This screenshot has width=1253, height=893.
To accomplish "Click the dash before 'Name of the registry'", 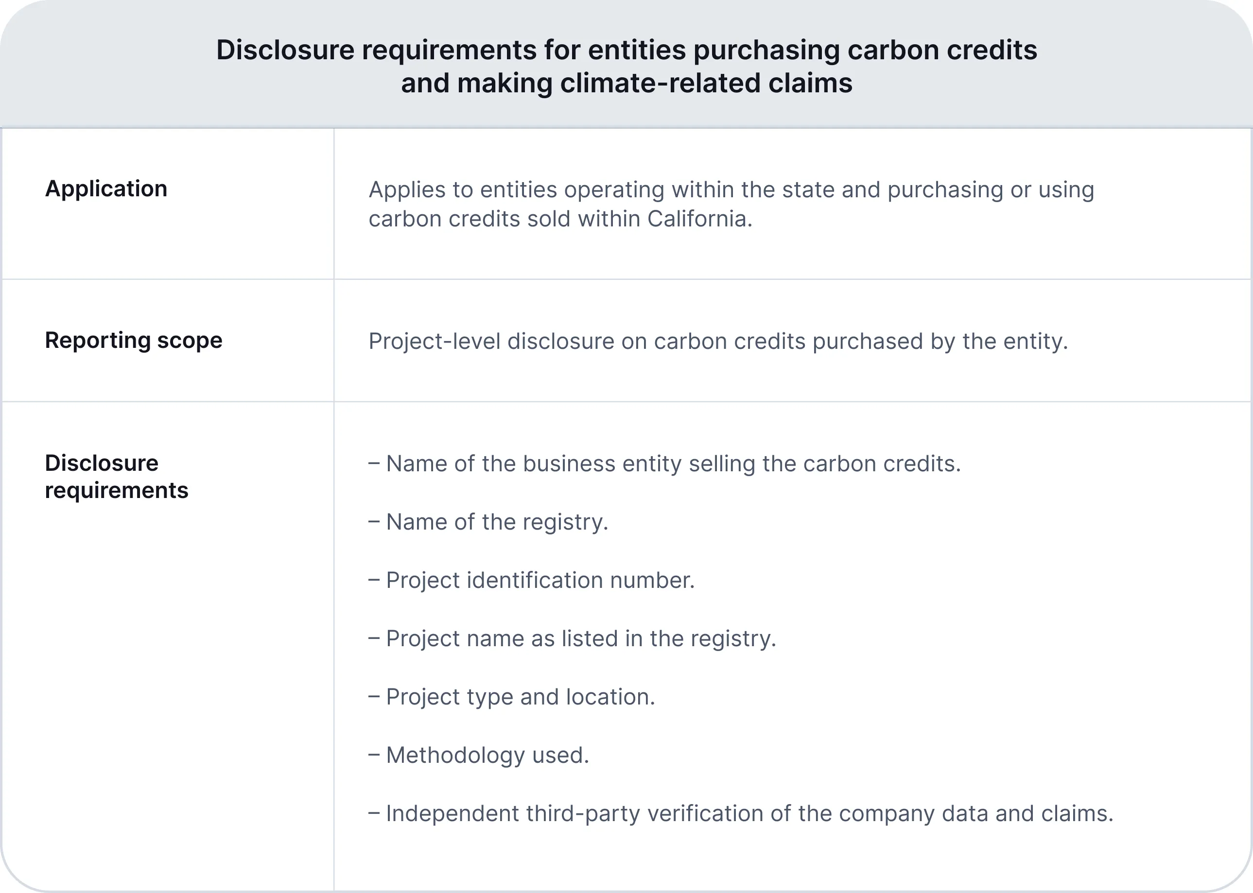I will 374,522.
